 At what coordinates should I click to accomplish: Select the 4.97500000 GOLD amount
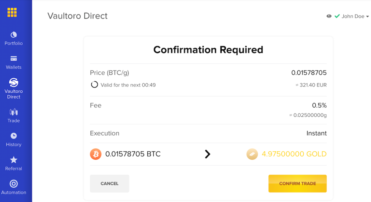(294, 154)
